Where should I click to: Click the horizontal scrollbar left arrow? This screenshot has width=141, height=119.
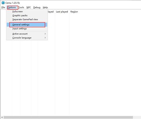[x=2, y=117]
